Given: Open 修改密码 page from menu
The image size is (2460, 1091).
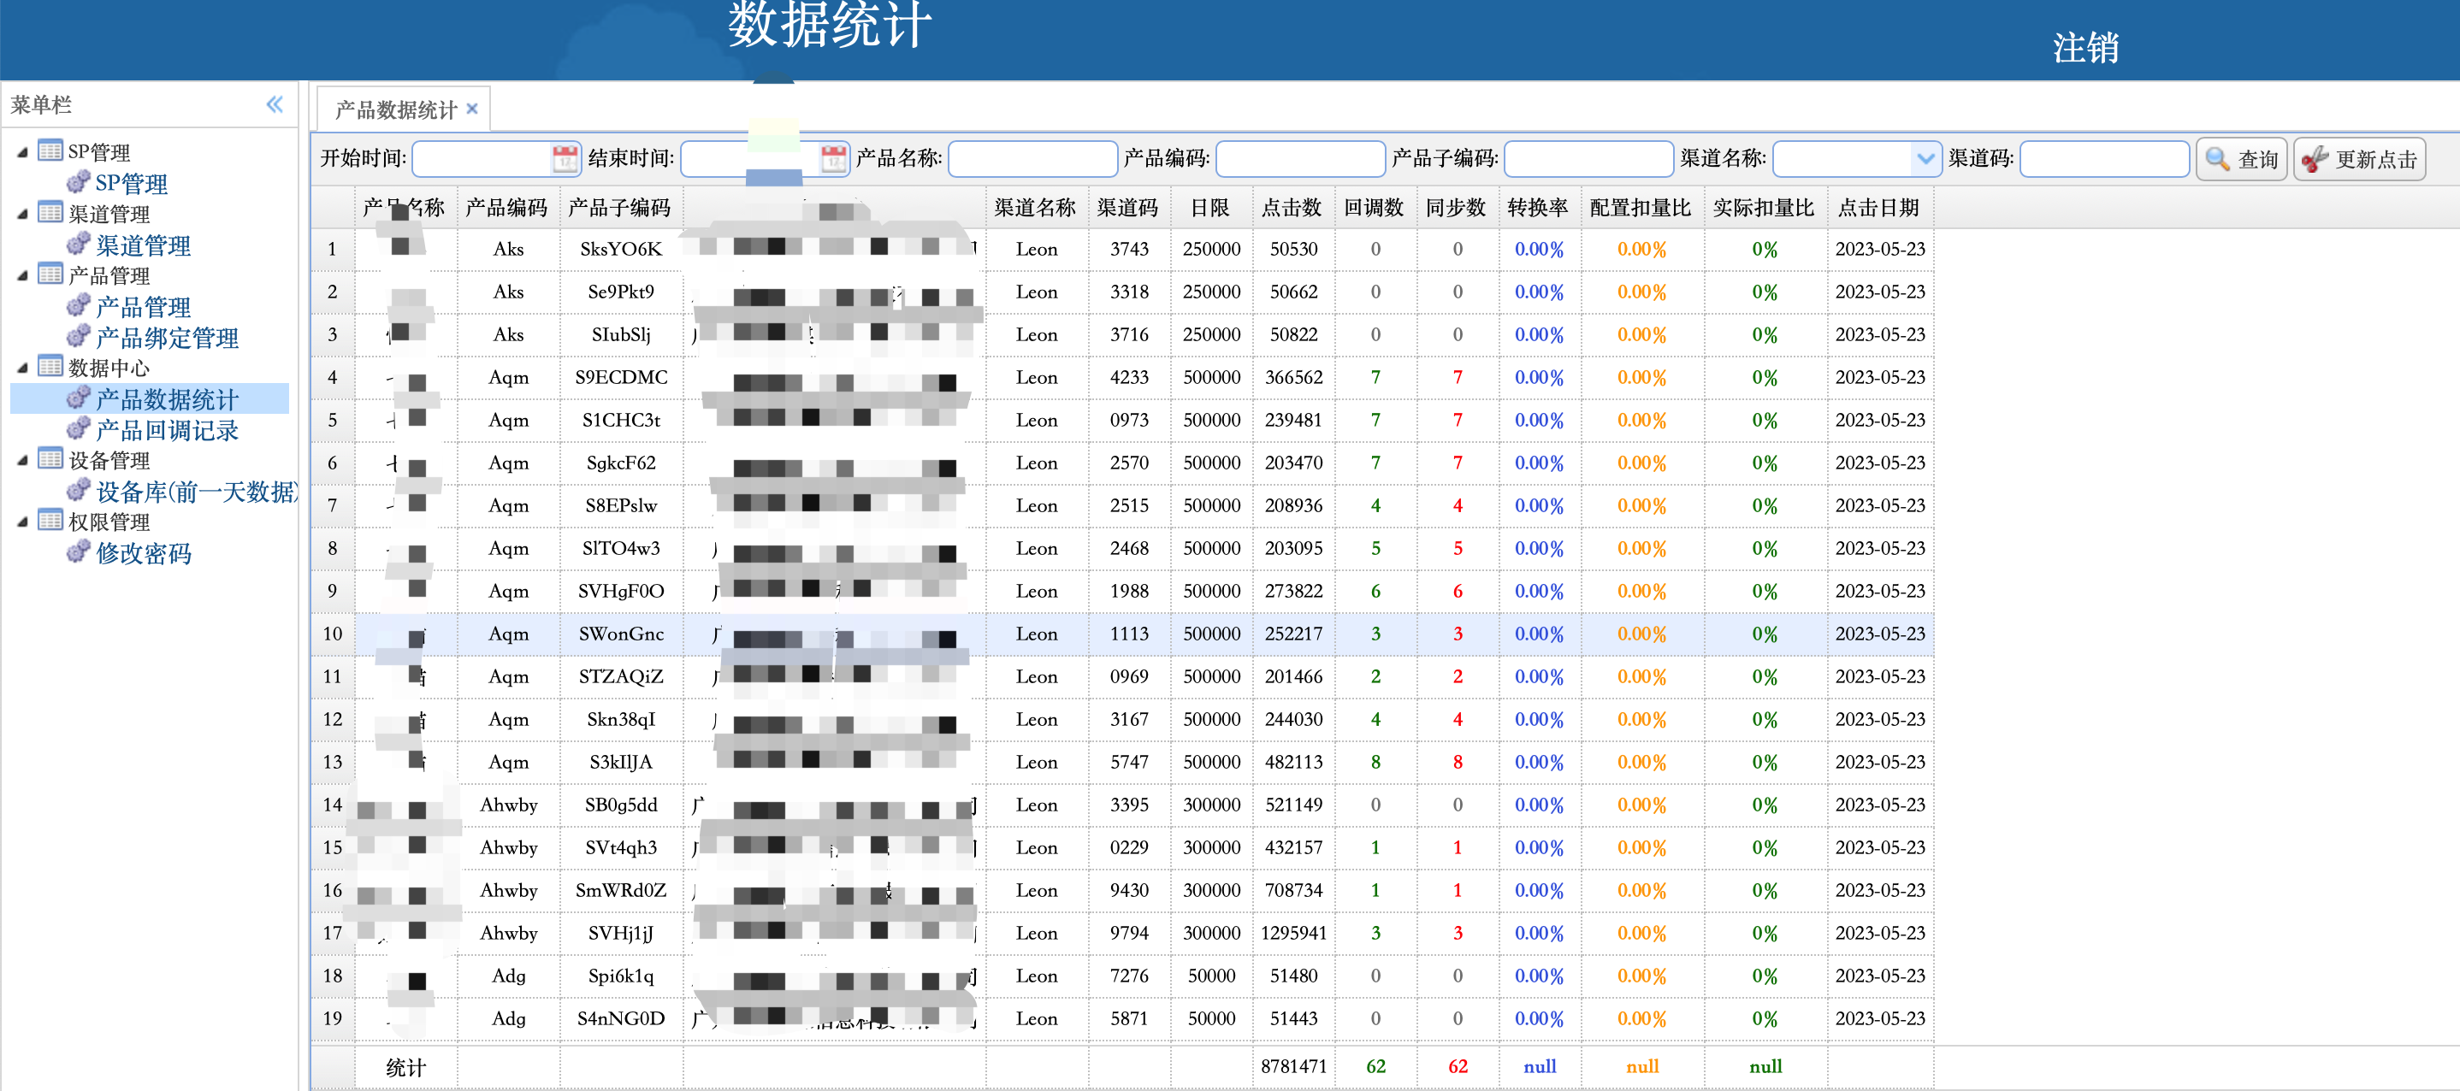Looking at the screenshot, I should point(143,553).
